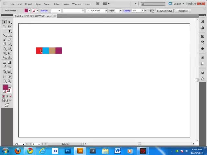Select the Eyedropper tool
The height and width of the screenshot is (155, 207).
click(4, 67)
